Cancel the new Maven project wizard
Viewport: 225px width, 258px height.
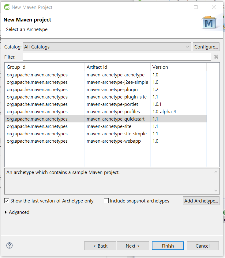(203, 246)
